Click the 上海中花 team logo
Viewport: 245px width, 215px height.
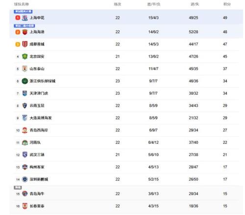point(25,18)
